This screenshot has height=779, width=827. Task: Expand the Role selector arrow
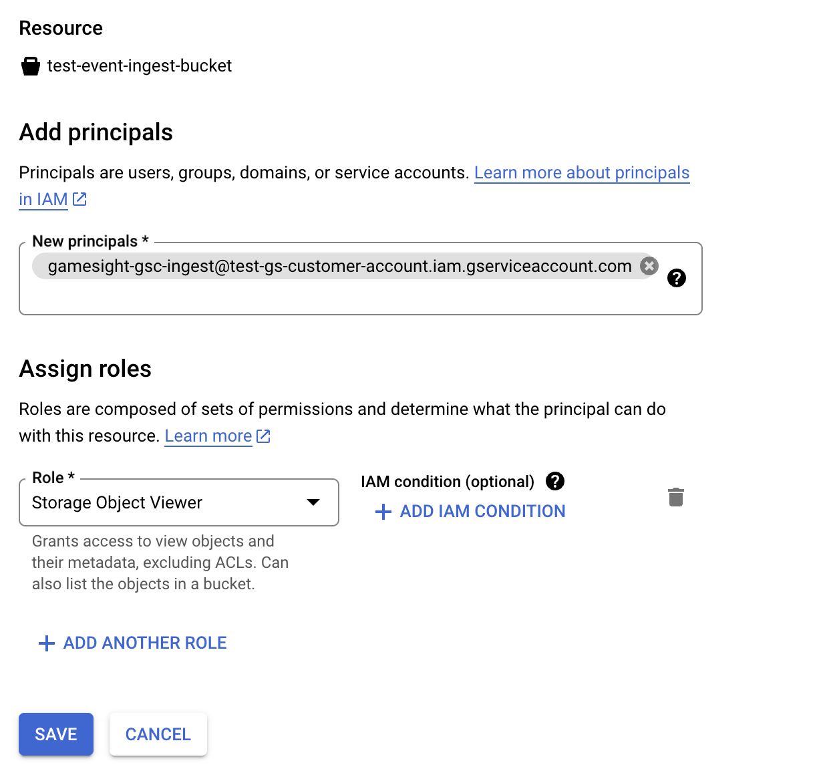tap(313, 502)
